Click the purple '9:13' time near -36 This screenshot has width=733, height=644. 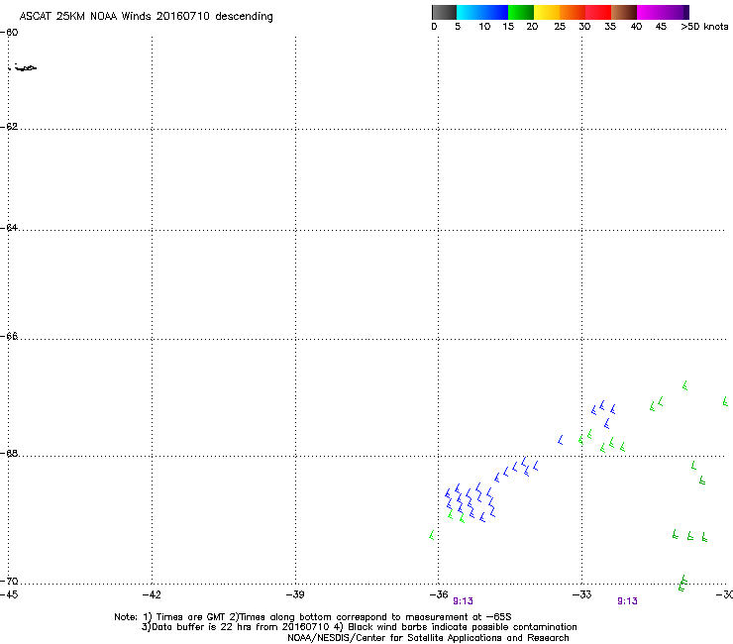click(463, 601)
